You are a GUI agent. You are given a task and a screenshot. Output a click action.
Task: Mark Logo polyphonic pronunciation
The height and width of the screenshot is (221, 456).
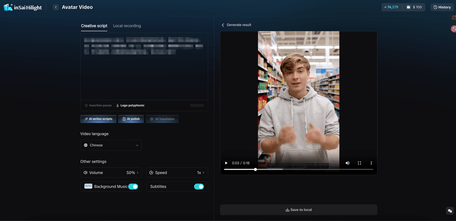(x=130, y=105)
